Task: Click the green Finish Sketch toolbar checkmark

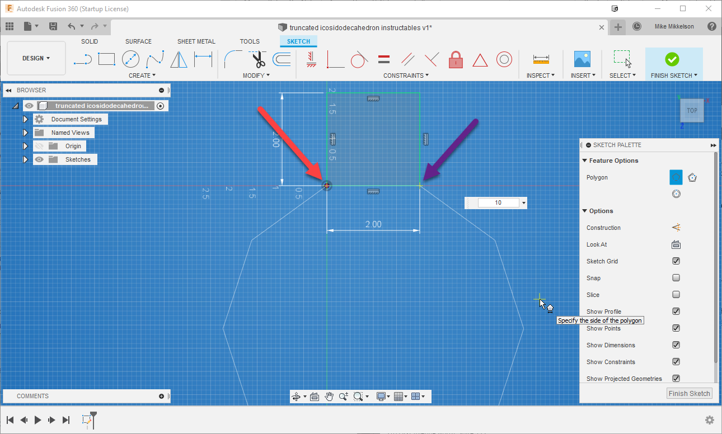Action: [x=673, y=59]
